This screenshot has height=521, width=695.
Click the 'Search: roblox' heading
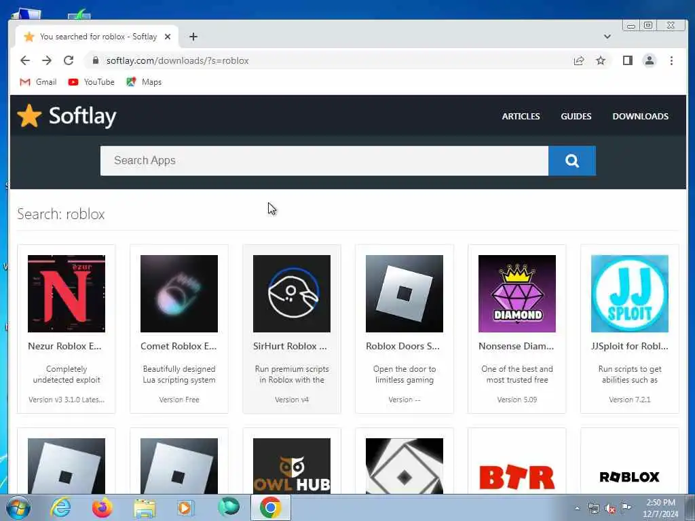[60, 214]
